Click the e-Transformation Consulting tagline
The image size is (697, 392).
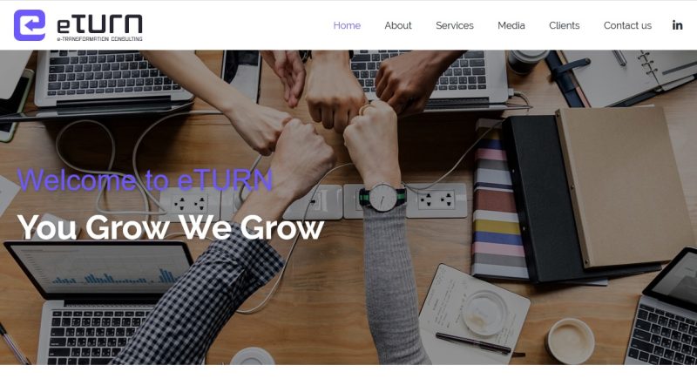tap(99, 38)
